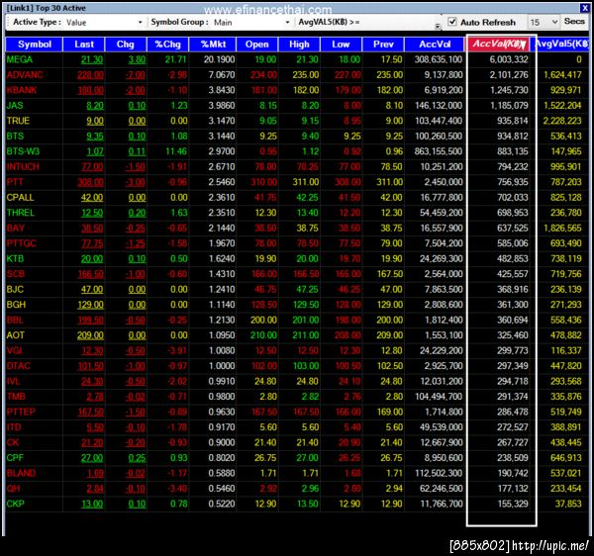The image size is (594, 556).
Task: Select the BGH symbol
Action: click(16, 305)
